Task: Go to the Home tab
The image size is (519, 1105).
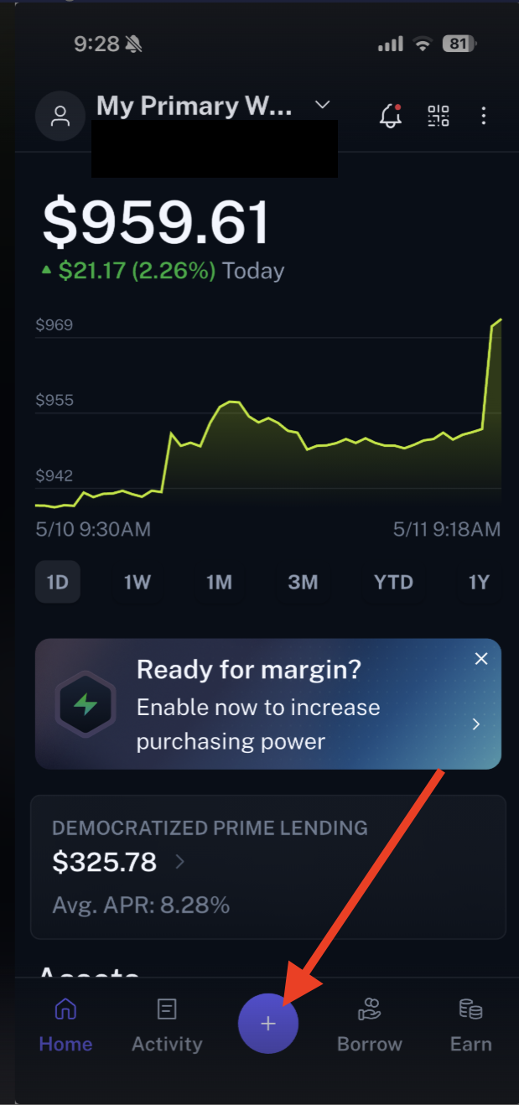Action: [65, 1025]
